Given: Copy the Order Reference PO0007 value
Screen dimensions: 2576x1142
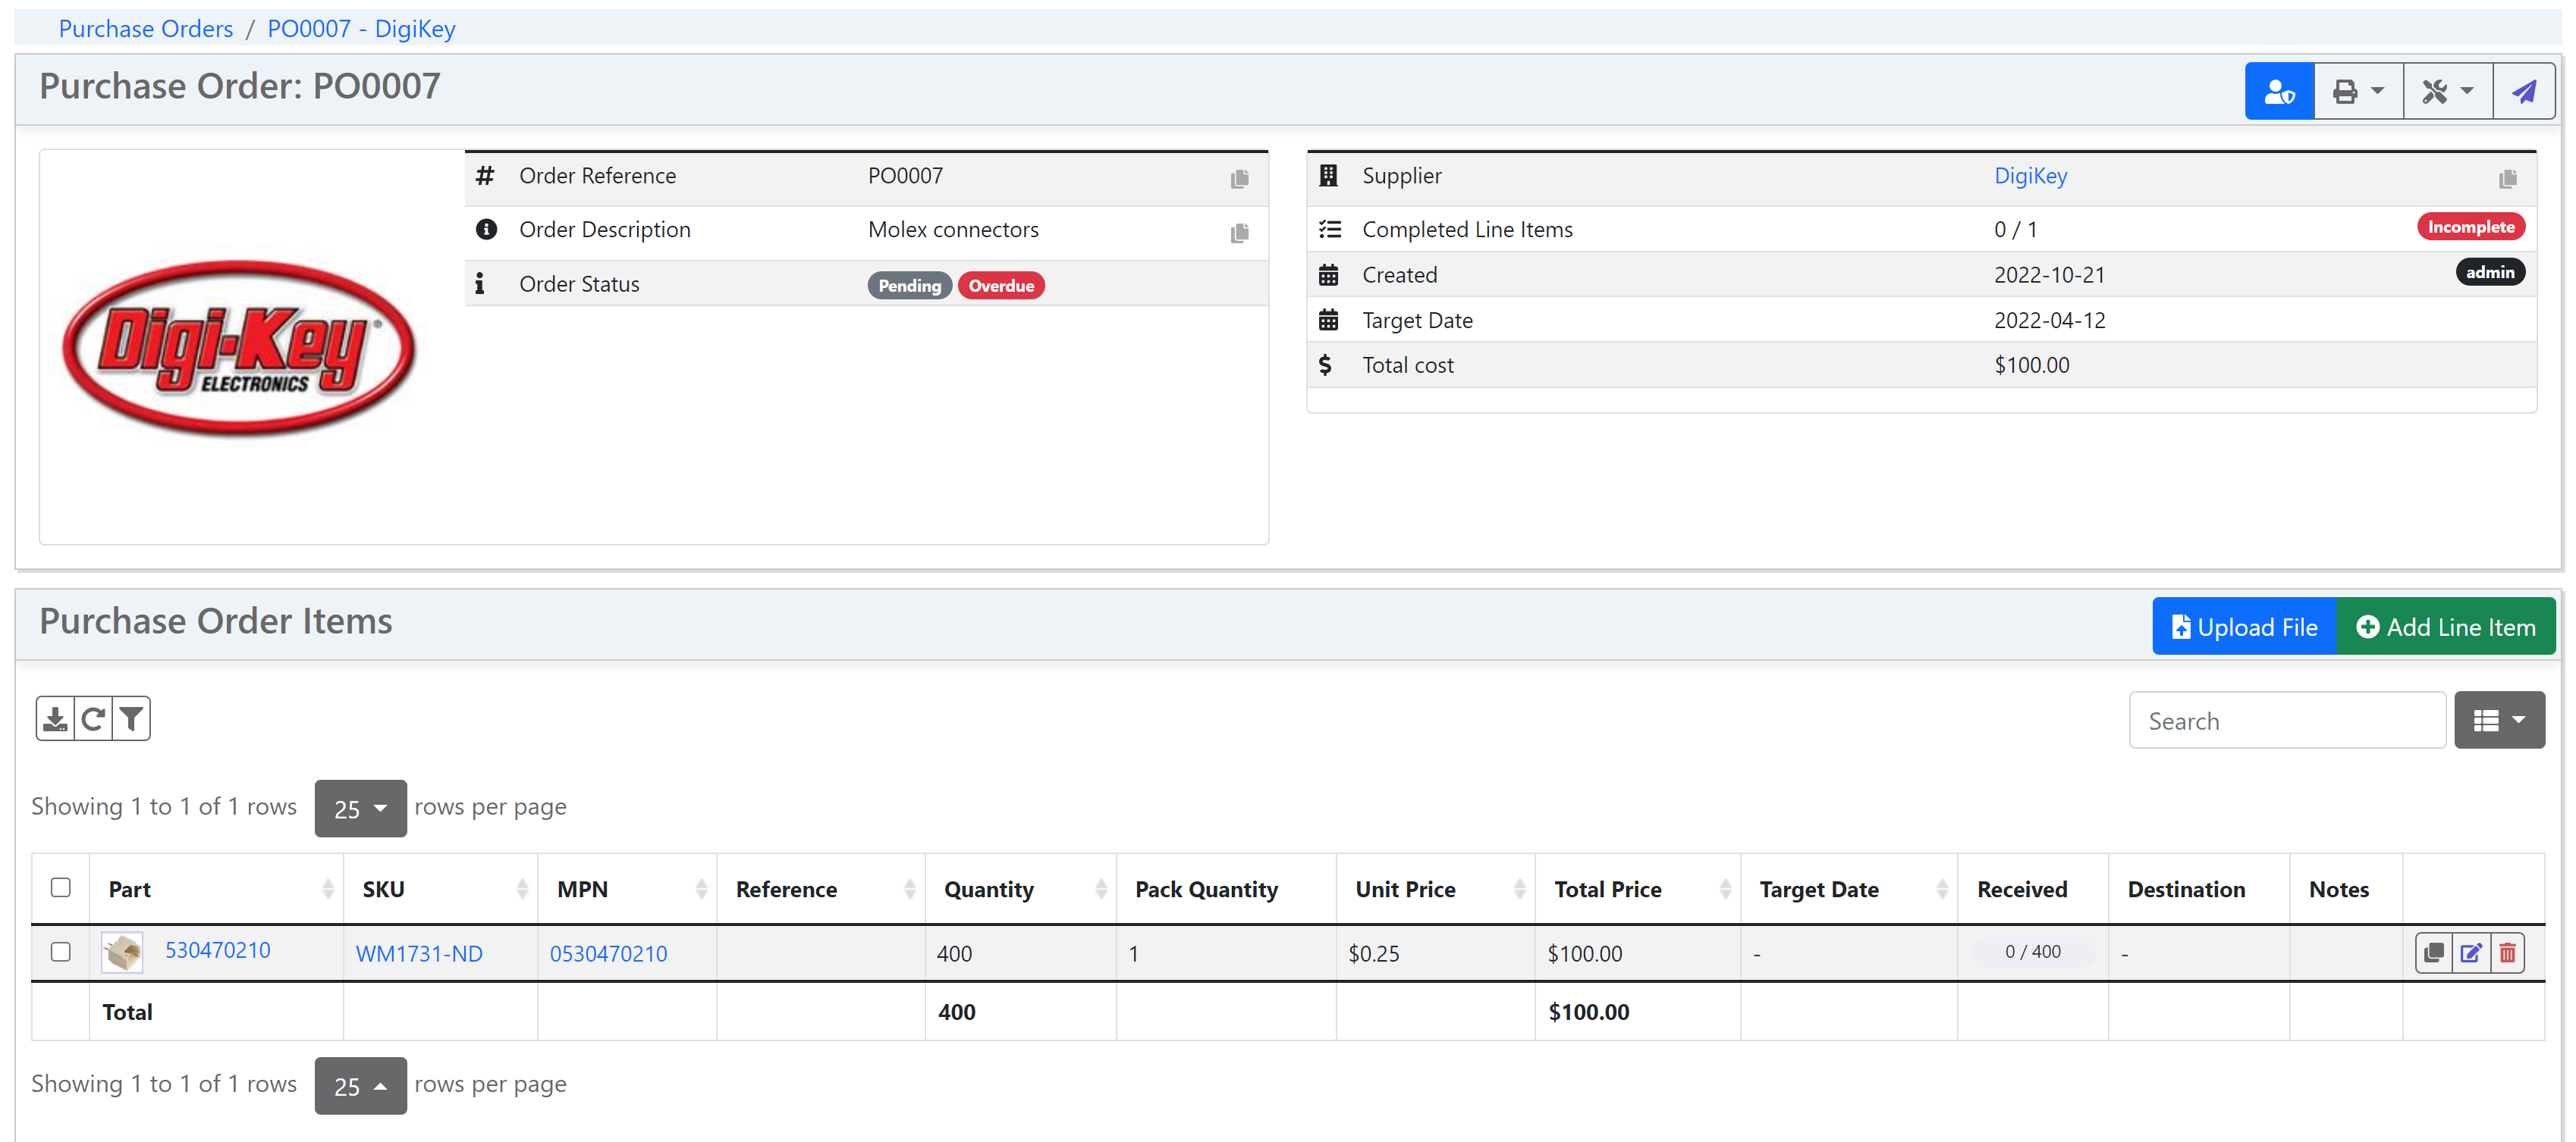Looking at the screenshot, I should click(1239, 178).
